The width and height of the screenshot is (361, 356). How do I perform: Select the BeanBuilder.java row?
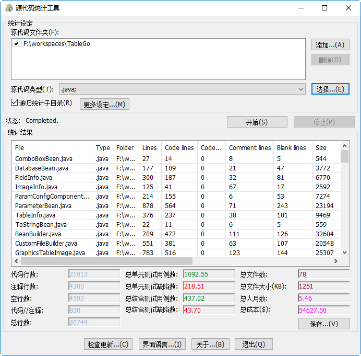pos(176,234)
